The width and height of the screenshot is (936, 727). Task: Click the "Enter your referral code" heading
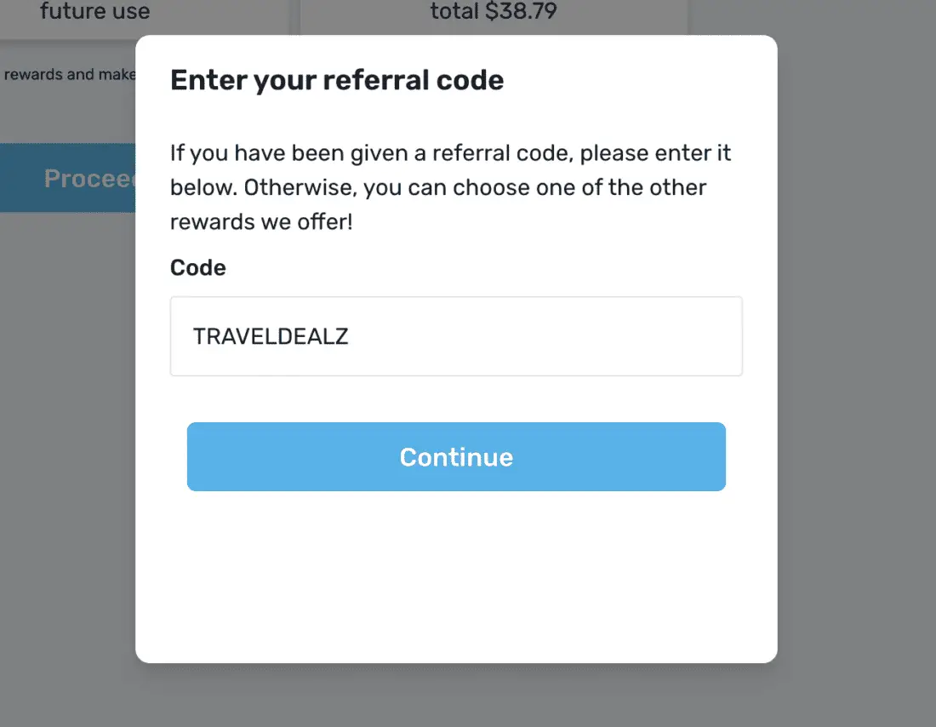pyautogui.click(x=337, y=81)
